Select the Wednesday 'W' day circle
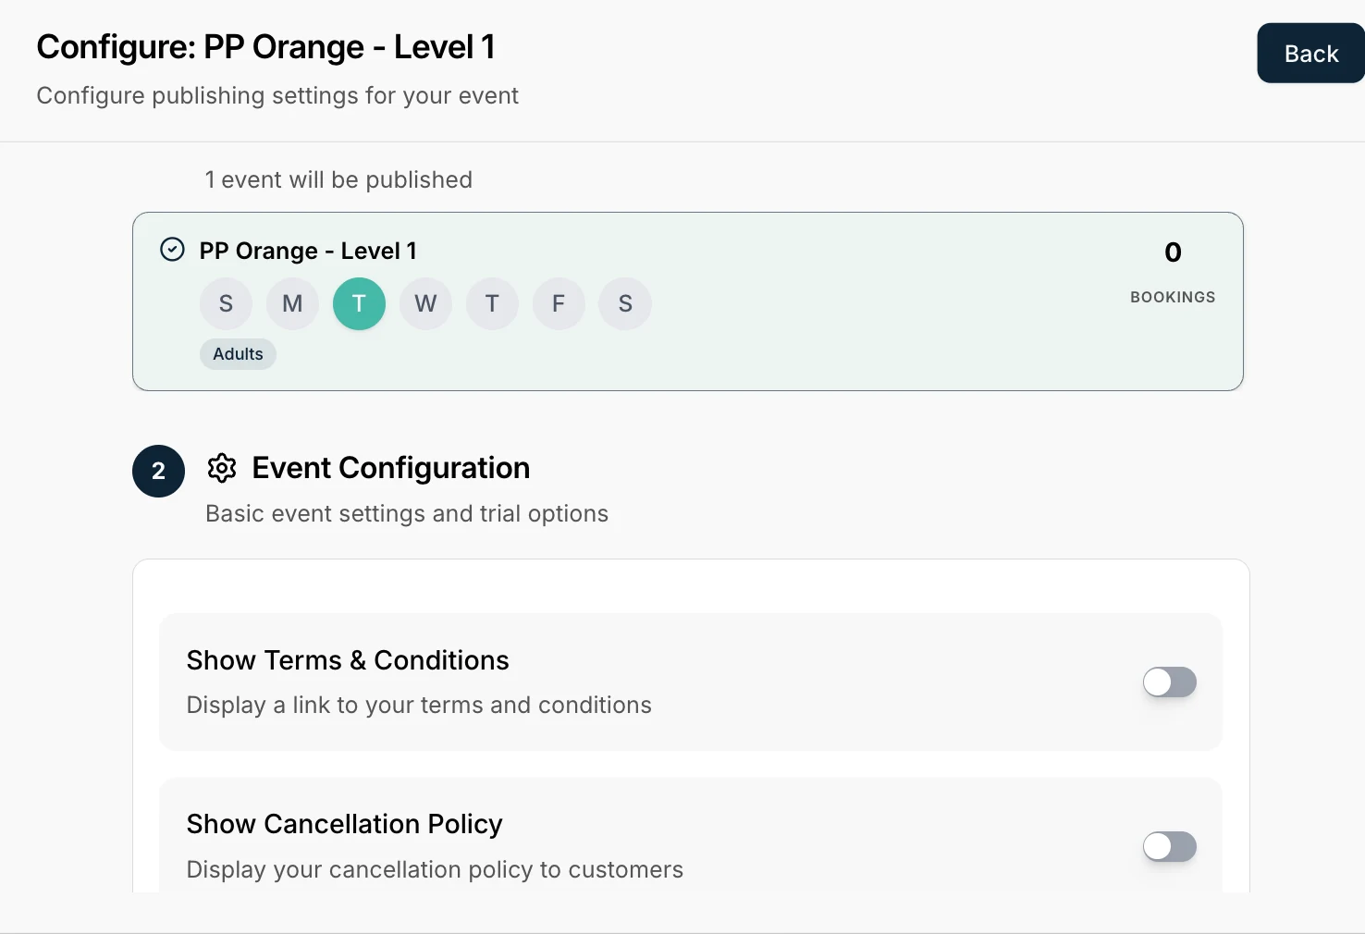 pos(425,304)
